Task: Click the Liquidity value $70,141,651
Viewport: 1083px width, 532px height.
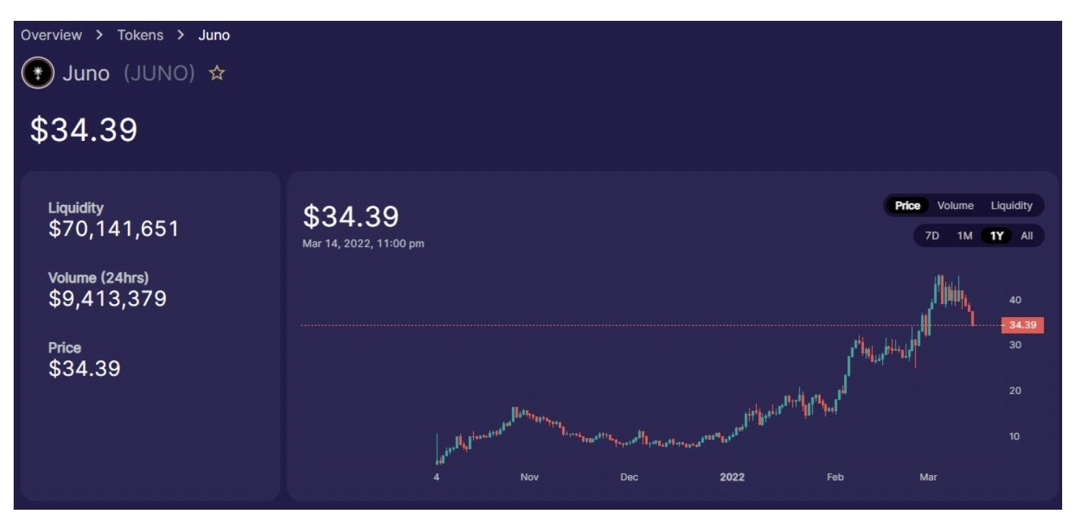Action: point(114,229)
